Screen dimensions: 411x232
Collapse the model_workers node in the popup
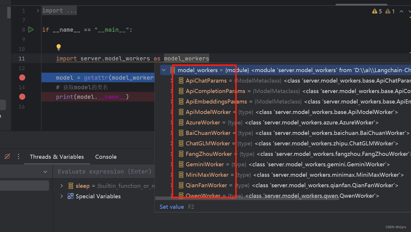pos(164,70)
